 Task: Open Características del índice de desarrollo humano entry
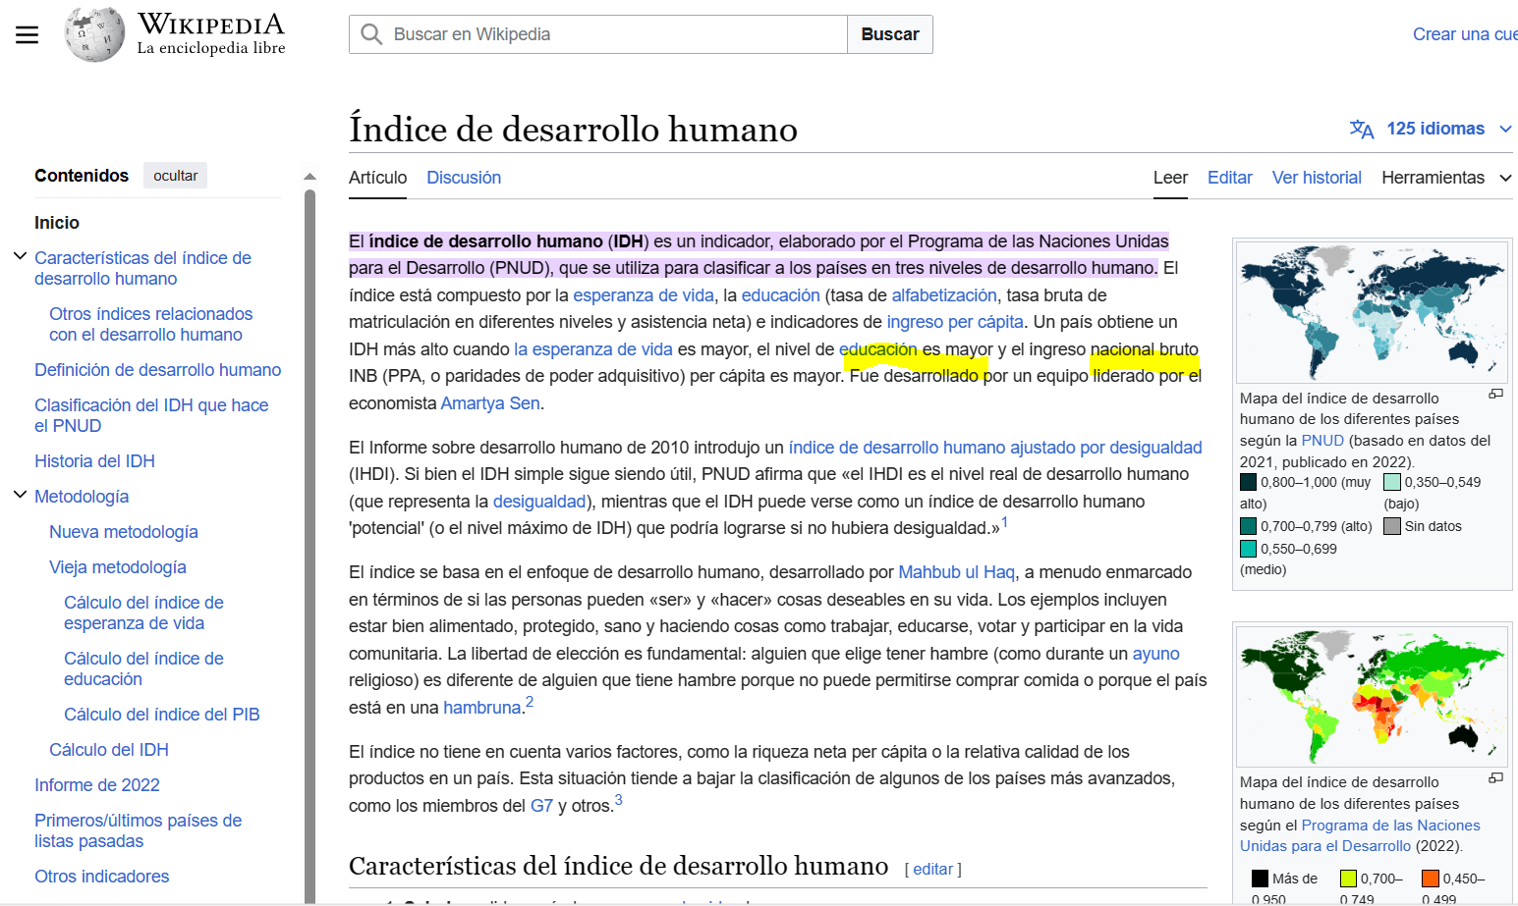(x=142, y=268)
